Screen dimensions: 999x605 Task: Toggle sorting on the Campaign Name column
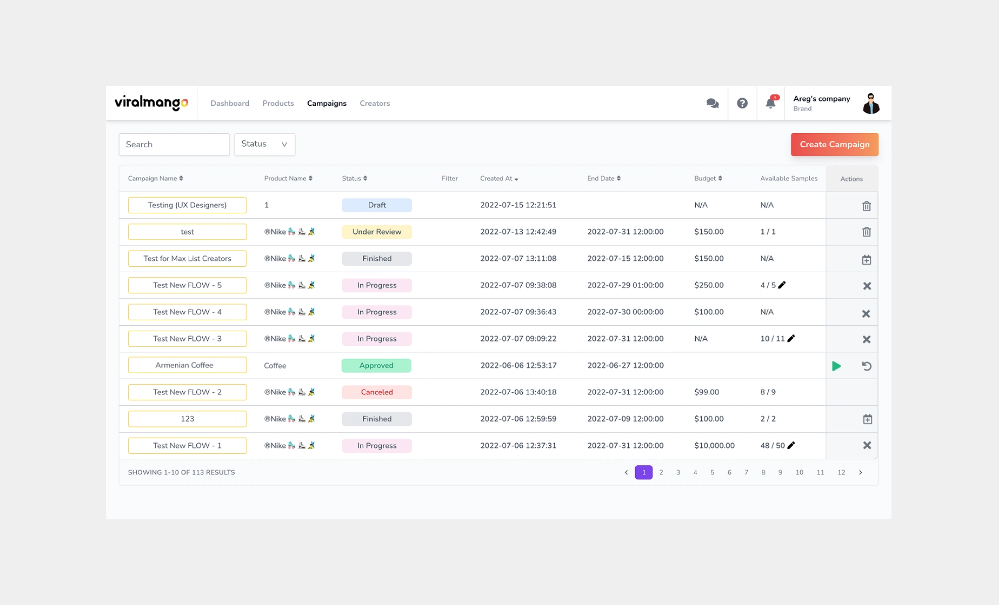(x=182, y=178)
